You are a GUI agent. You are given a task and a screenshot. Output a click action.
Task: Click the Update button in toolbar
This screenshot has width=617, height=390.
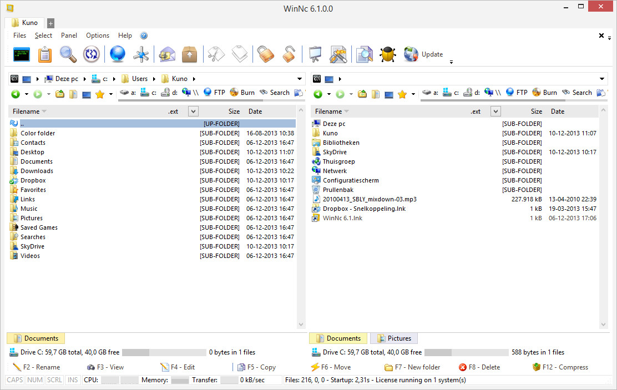point(432,54)
